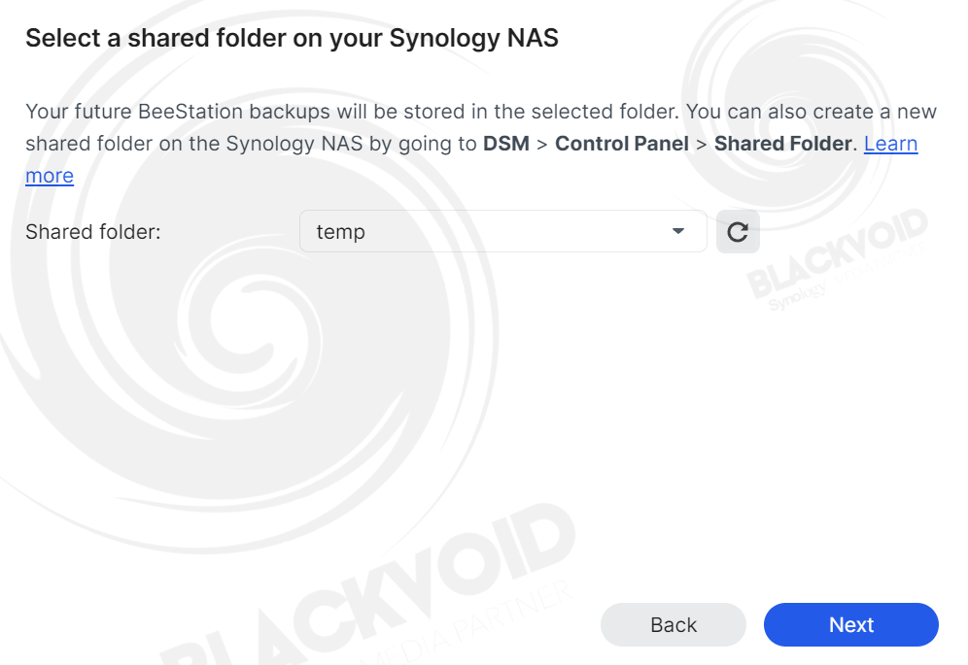Click the blue Next button
Viewport: 968px width, 665px height.
tap(850, 625)
